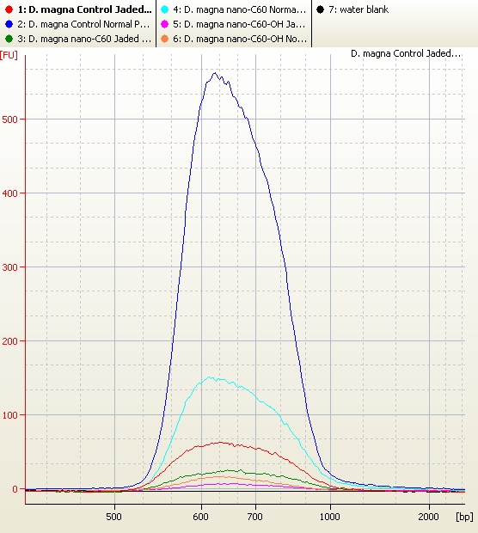Image resolution: width=478 pixels, height=533 pixels.
Task: Click the black dot for water blank
Action: pyautogui.click(x=320, y=9)
